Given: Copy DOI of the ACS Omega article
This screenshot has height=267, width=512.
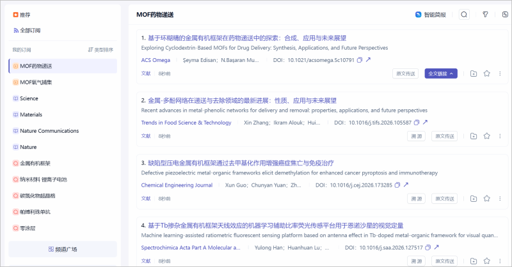Looking at the screenshot, I should tap(360, 60).
